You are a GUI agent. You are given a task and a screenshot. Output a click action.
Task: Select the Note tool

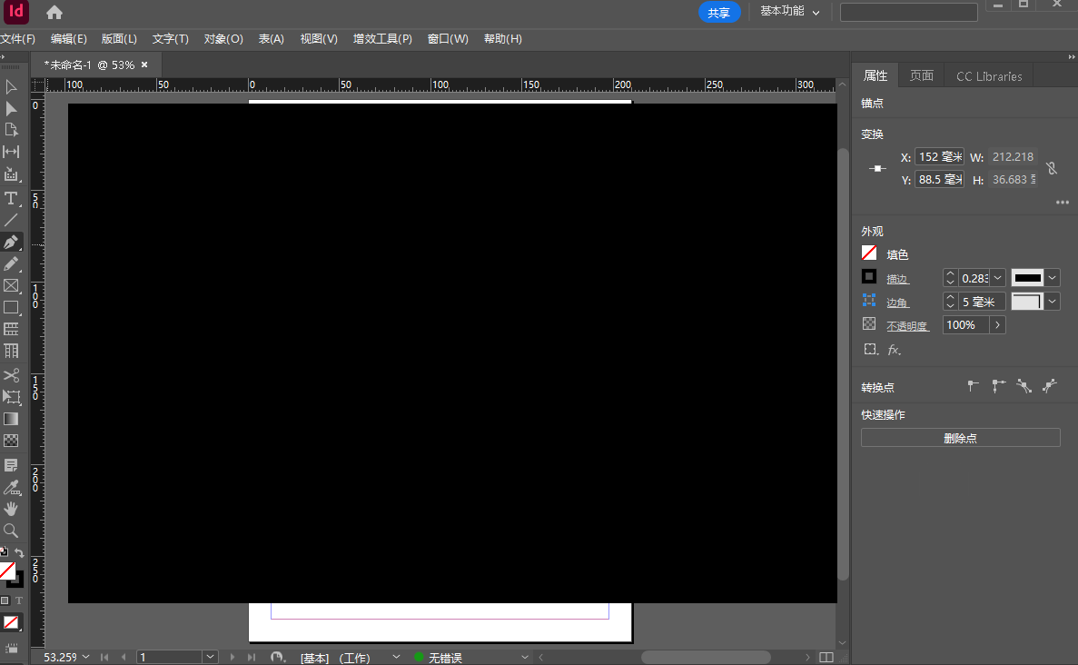click(x=11, y=465)
